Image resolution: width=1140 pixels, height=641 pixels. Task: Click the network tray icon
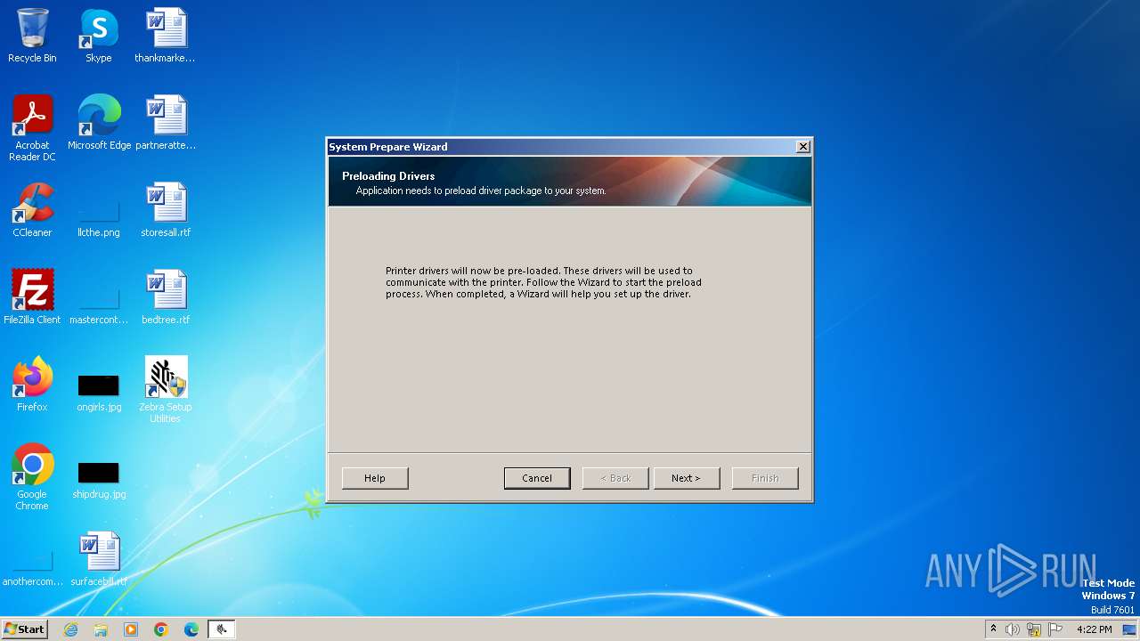(x=1034, y=629)
